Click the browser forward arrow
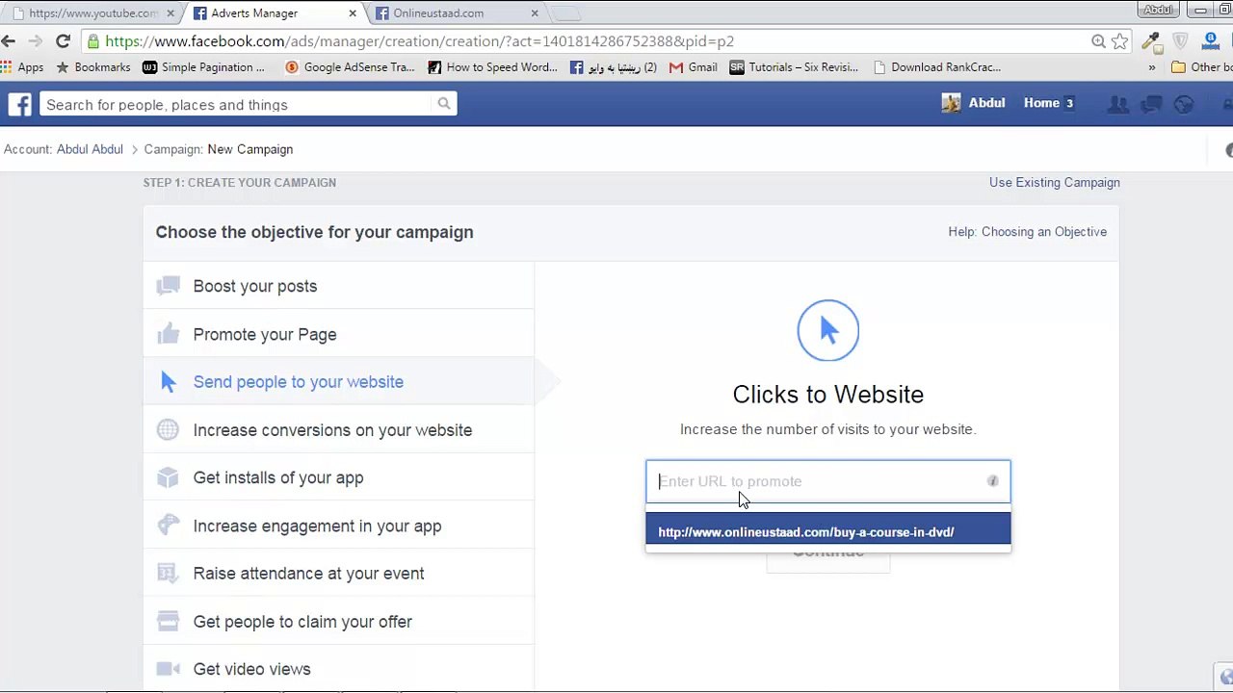The height and width of the screenshot is (693, 1233). click(x=36, y=41)
